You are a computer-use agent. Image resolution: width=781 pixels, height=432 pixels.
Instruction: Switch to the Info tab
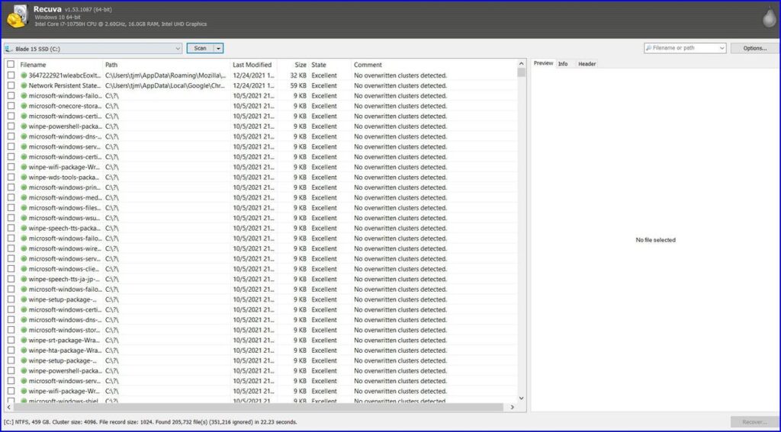pos(563,64)
